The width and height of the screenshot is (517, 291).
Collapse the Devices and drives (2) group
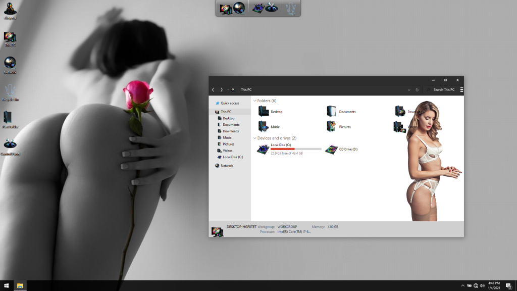pyautogui.click(x=255, y=138)
